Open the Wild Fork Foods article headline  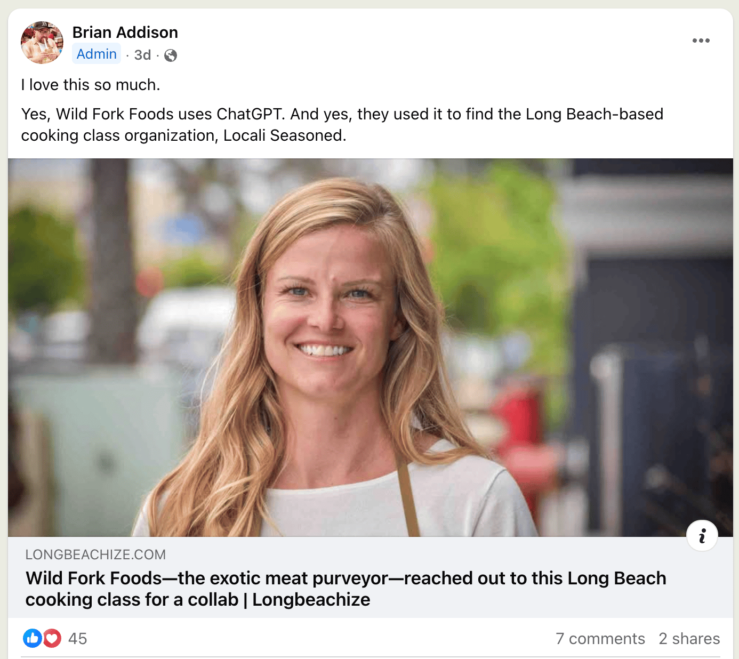(346, 589)
